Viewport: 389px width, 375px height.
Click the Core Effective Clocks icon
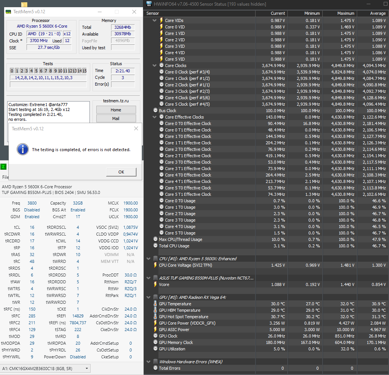coord(162,117)
